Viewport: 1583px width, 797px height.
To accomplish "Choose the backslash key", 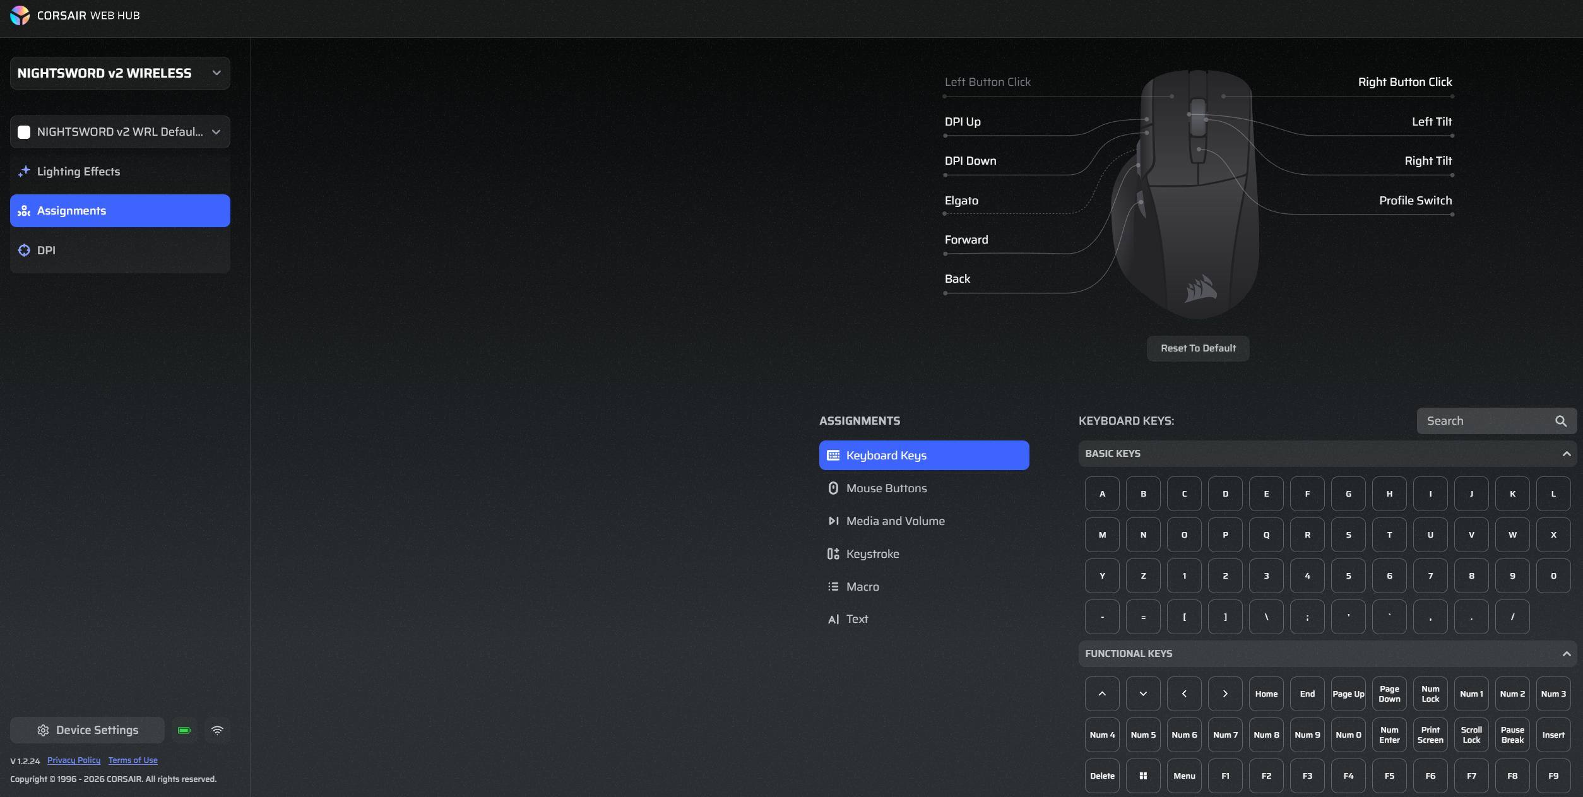I will (x=1266, y=617).
